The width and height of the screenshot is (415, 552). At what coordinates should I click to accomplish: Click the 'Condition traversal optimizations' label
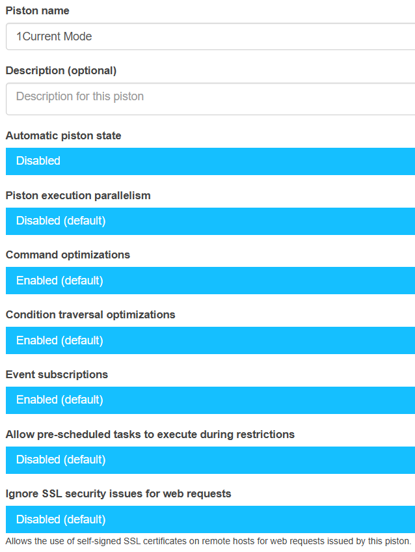pos(90,314)
